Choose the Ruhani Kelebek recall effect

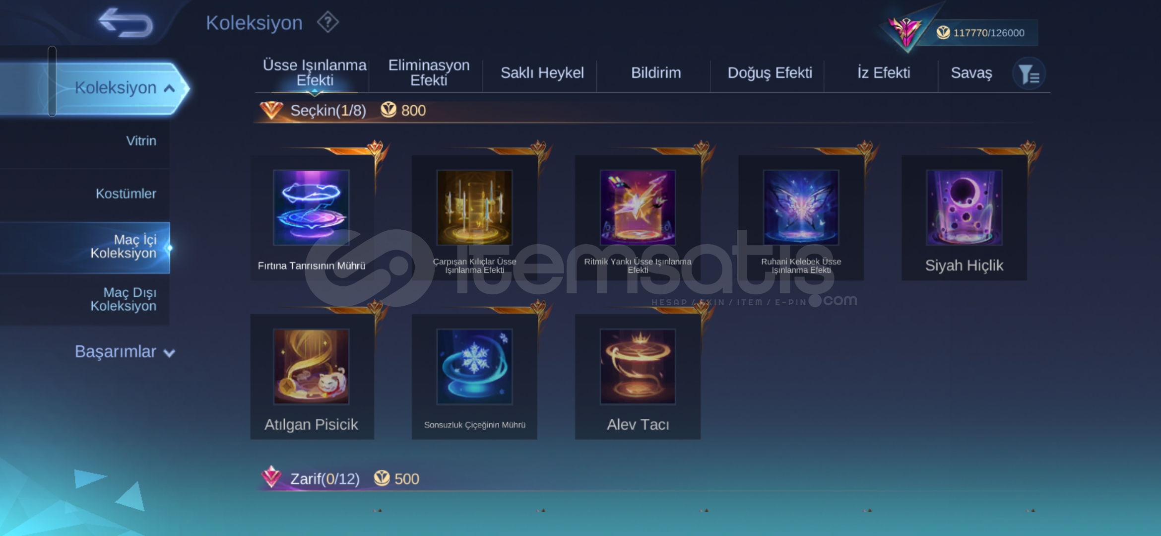pyautogui.click(x=801, y=217)
